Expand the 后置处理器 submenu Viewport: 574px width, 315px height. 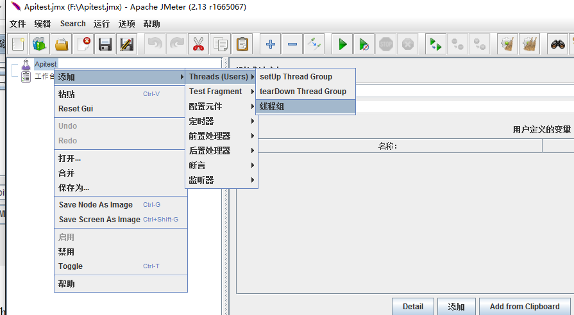(x=221, y=150)
